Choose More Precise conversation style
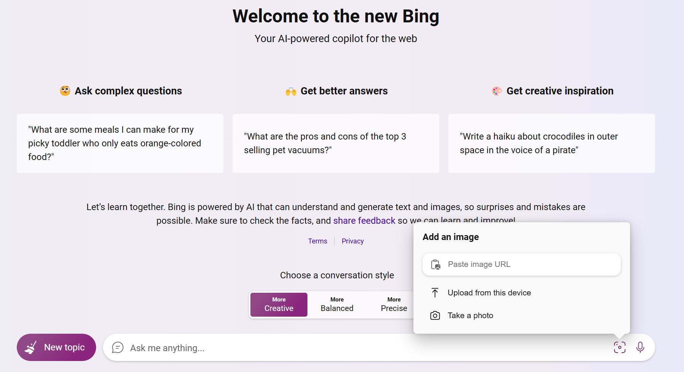684x372 pixels. pyautogui.click(x=394, y=305)
